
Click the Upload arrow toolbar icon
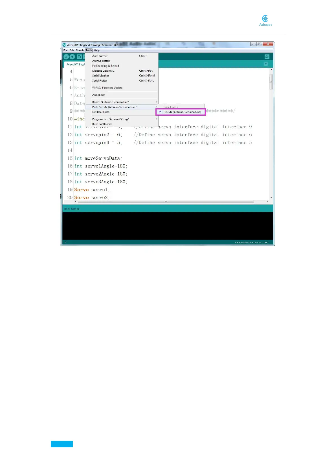72,57
